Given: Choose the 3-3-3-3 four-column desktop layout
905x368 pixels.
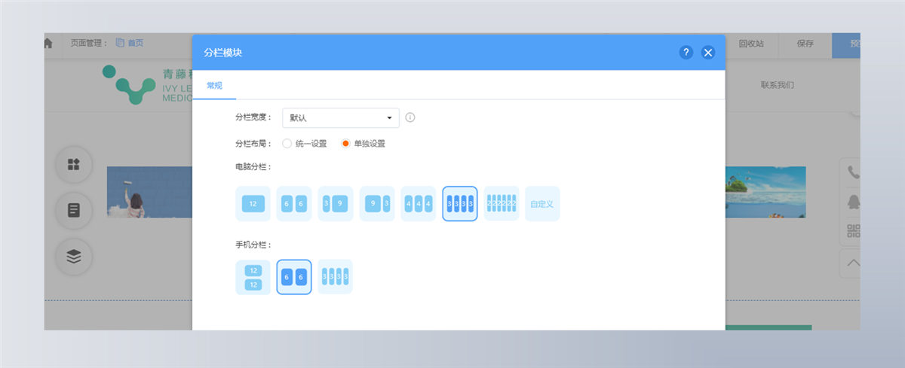Looking at the screenshot, I should coord(460,203).
